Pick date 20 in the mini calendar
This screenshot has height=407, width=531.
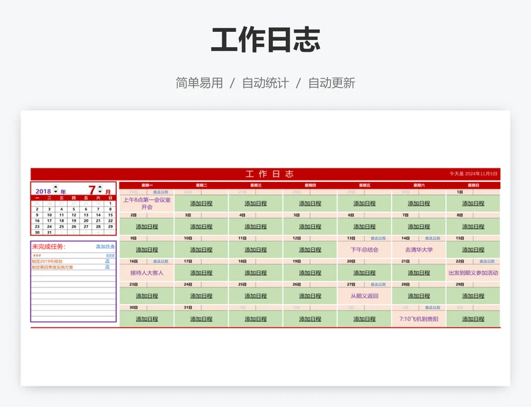coord(86,220)
